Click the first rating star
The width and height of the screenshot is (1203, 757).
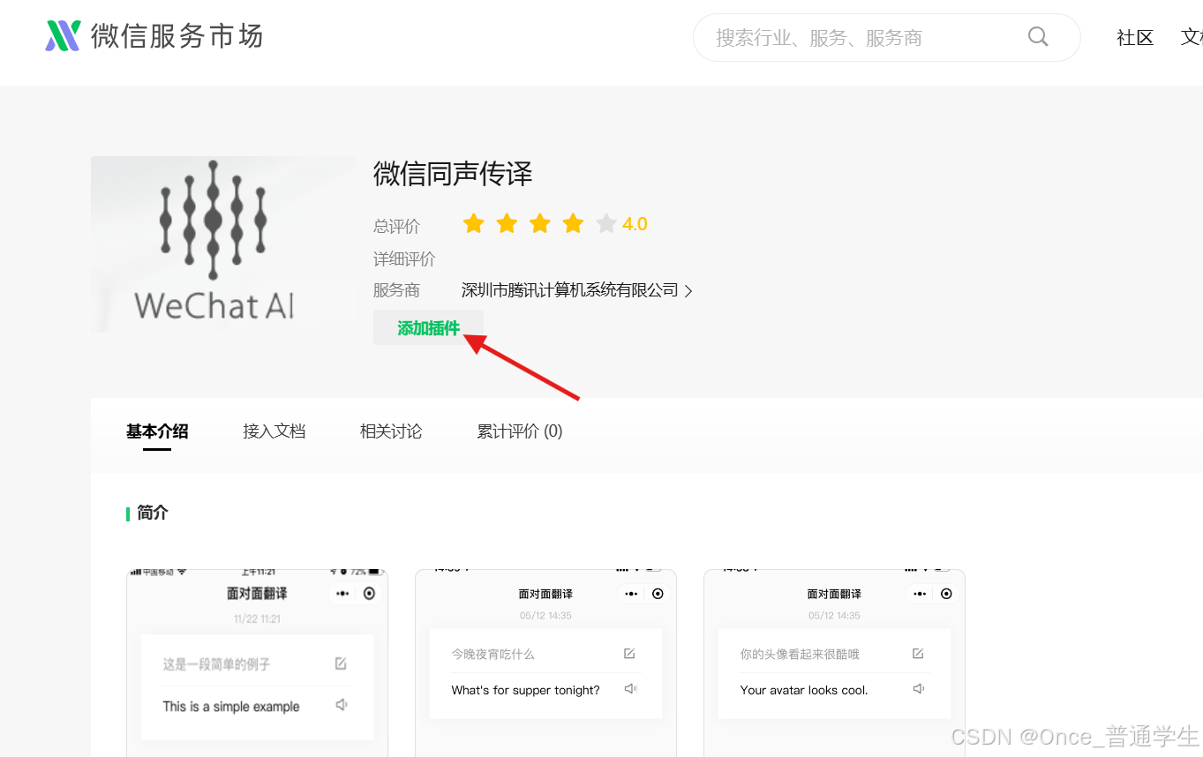coord(474,223)
